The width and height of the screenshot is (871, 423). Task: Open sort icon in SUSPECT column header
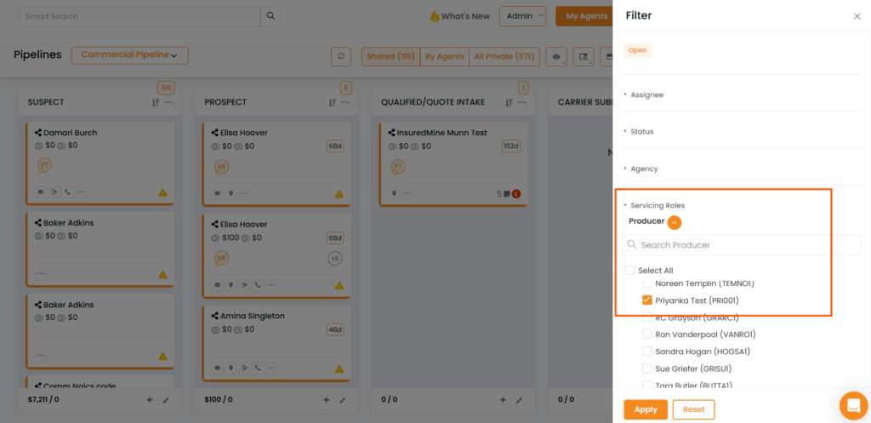(x=156, y=102)
